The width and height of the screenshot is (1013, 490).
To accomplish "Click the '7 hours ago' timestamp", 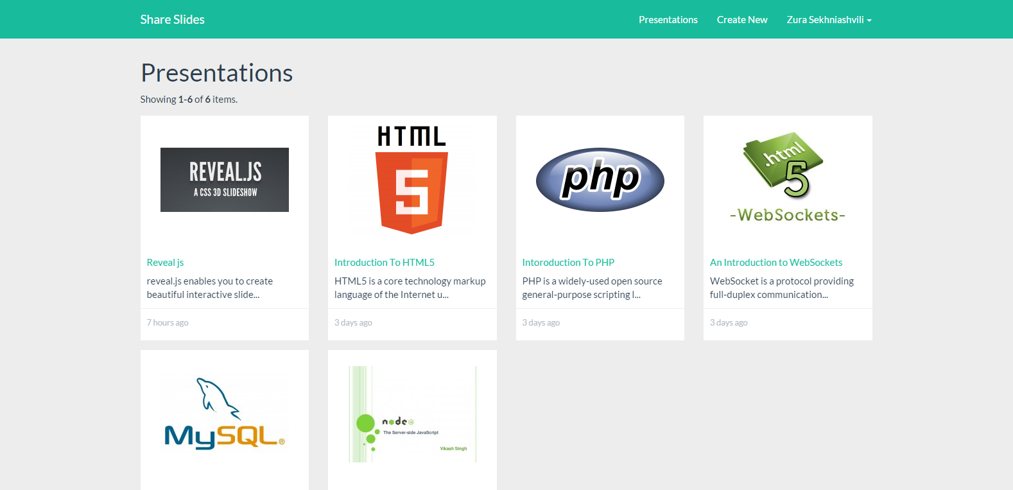I will pyautogui.click(x=168, y=322).
